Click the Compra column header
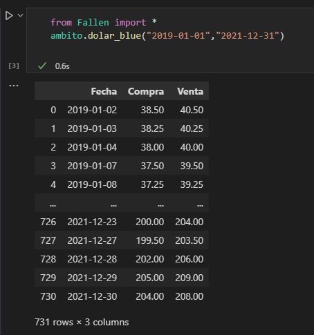The height and width of the screenshot is (335, 314). [x=146, y=91]
